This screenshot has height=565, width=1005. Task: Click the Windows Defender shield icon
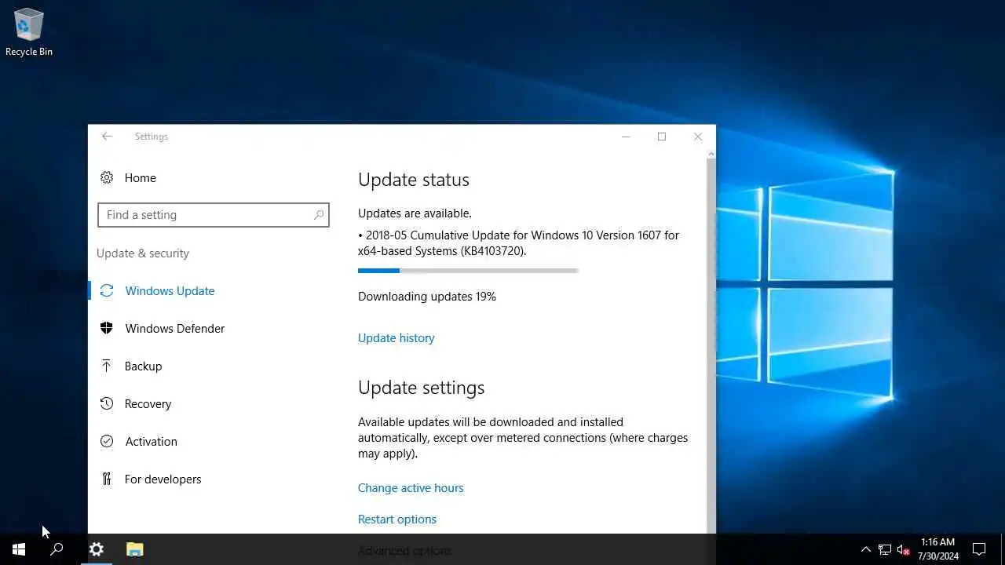click(x=107, y=329)
